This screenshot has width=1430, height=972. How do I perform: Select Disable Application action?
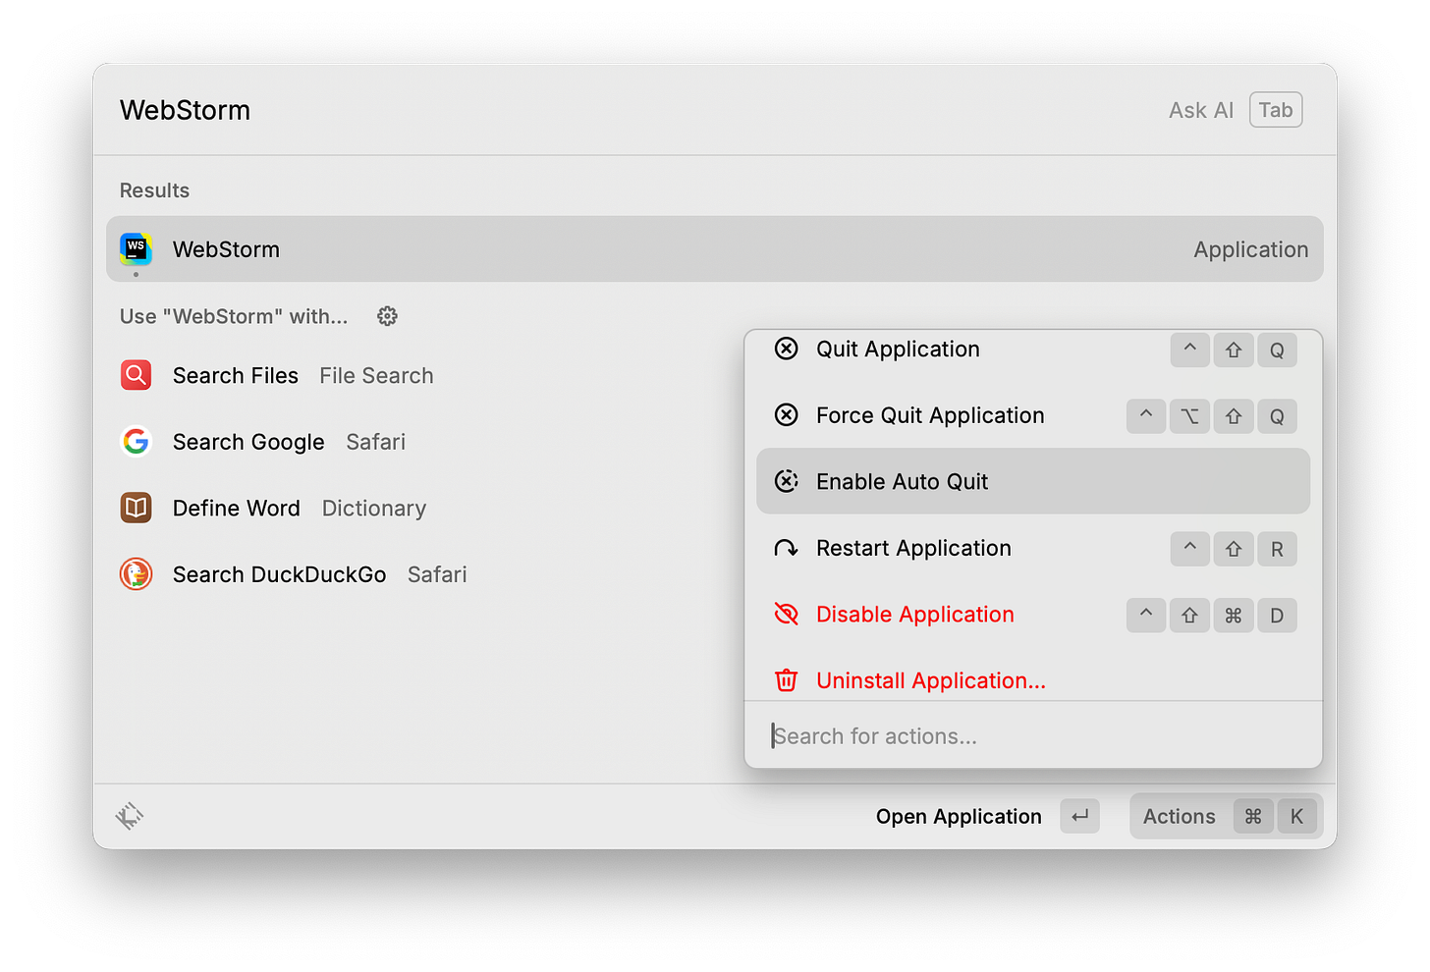[x=1033, y=615]
